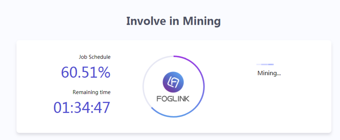Click the FOGLINK wordmark under the logo
Screen dimensions: 340x140
(x=173, y=99)
